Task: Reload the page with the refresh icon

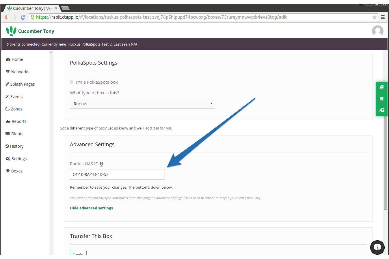Action: pos(23,17)
